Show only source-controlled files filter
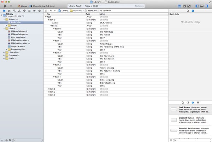Image resolution: width=212 pixels, height=142 pixels. point(10,140)
